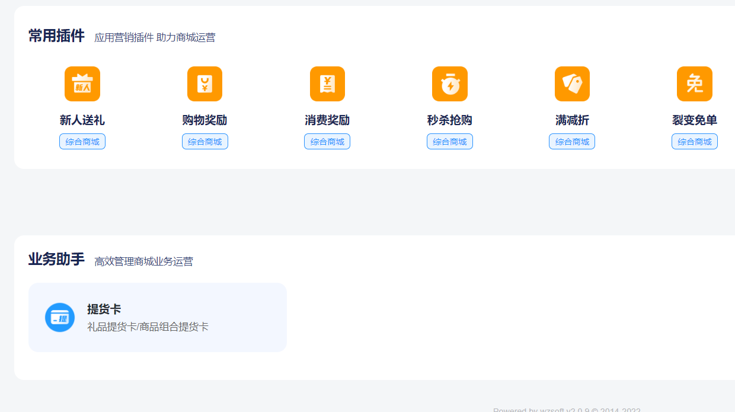The height and width of the screenshot is (412, 735).
Task: Click the 满减折 title text
Action: 572,120
